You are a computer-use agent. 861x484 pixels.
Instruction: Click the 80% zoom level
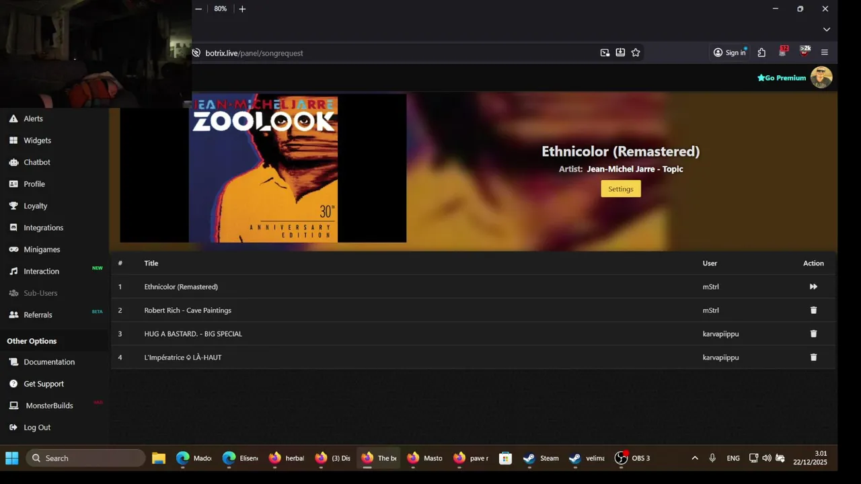tap(220, 9)
